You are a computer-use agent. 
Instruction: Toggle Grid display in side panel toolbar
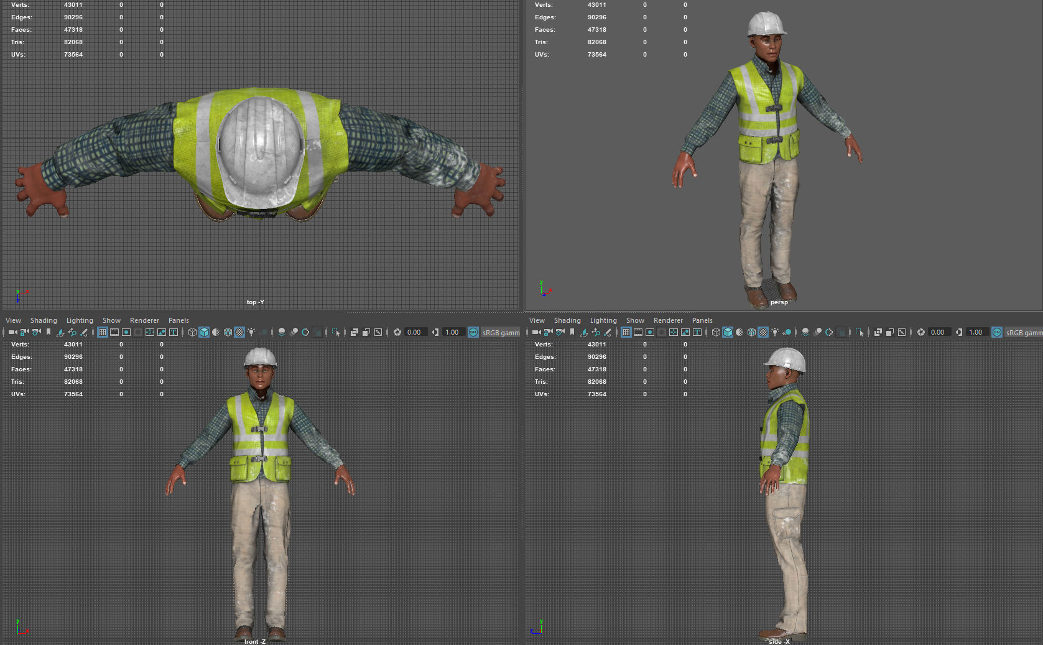(x=626, y=332)
